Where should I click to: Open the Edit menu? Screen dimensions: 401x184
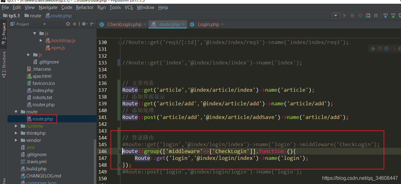point(17,7)
